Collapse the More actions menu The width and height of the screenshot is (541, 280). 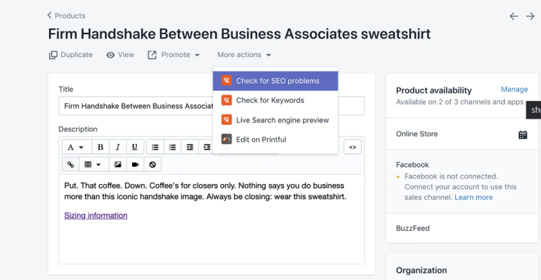tap(244, 55)
